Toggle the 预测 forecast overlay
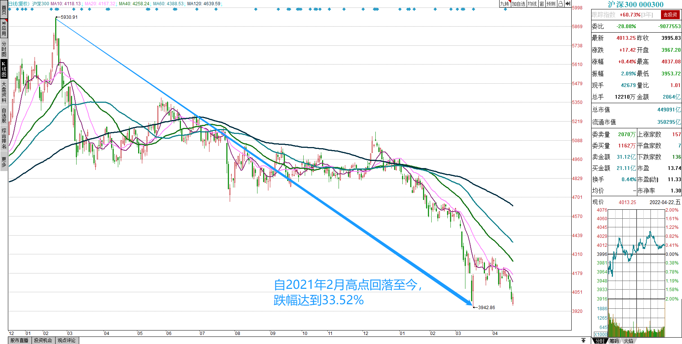682x344 pixels. 551,4
